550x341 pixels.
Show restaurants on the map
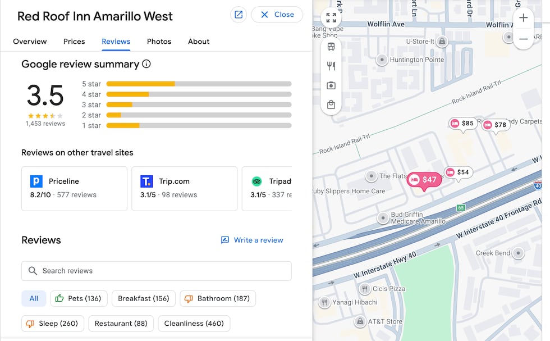pyautogui.click(x=331, y=66)
